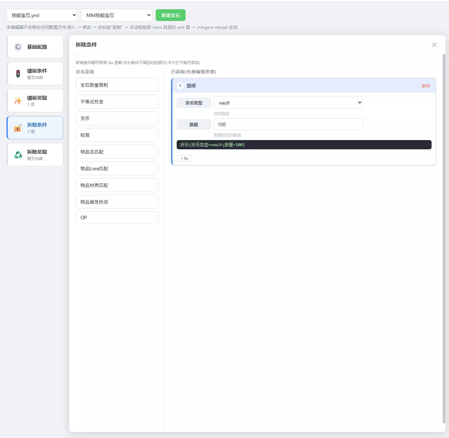Click the number 1 badge on the 货币 card
The image size is (449, 438).
(x=180, y=86)
